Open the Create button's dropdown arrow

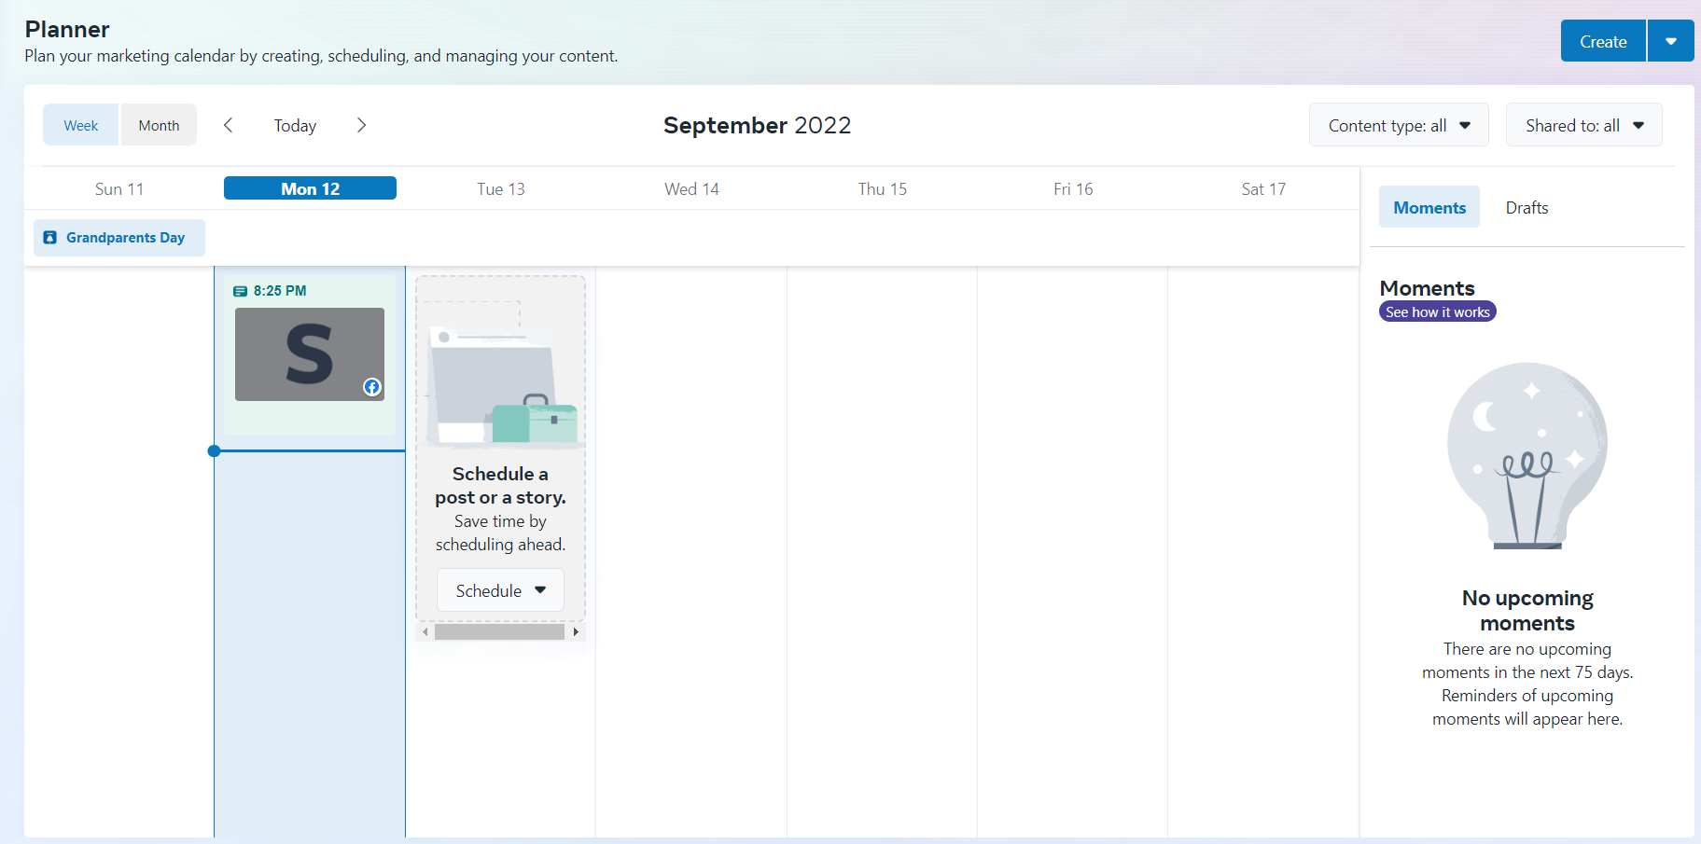click(x=1670, y=40)
